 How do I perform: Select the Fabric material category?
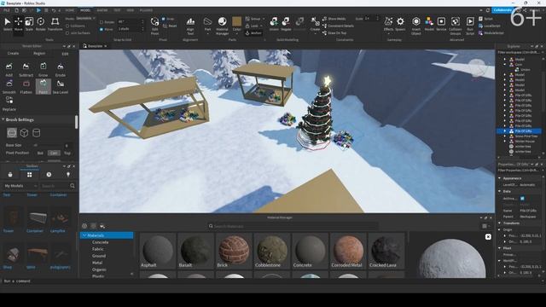(x=98, y=249)
